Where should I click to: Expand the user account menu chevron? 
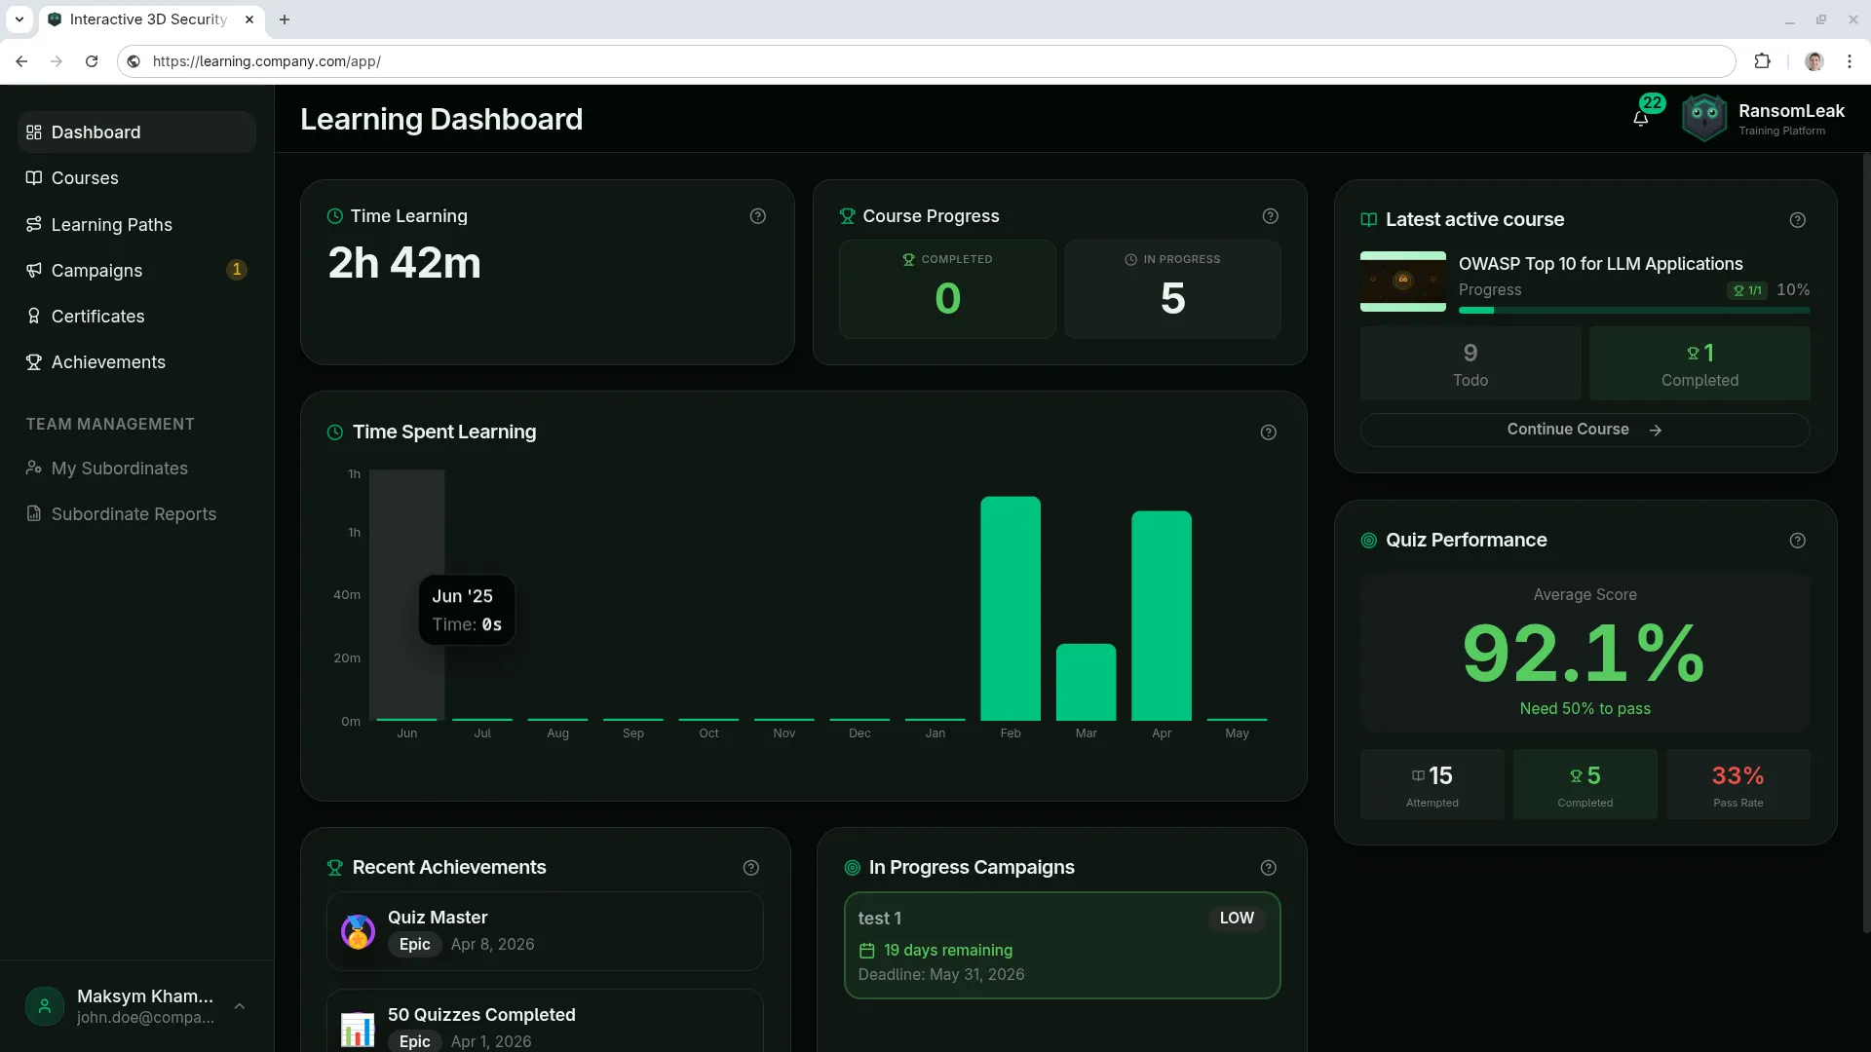tap(240, 1006)
